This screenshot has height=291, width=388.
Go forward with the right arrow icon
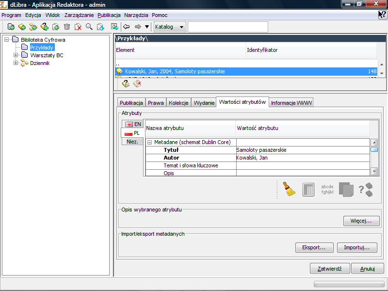[138, 27]
